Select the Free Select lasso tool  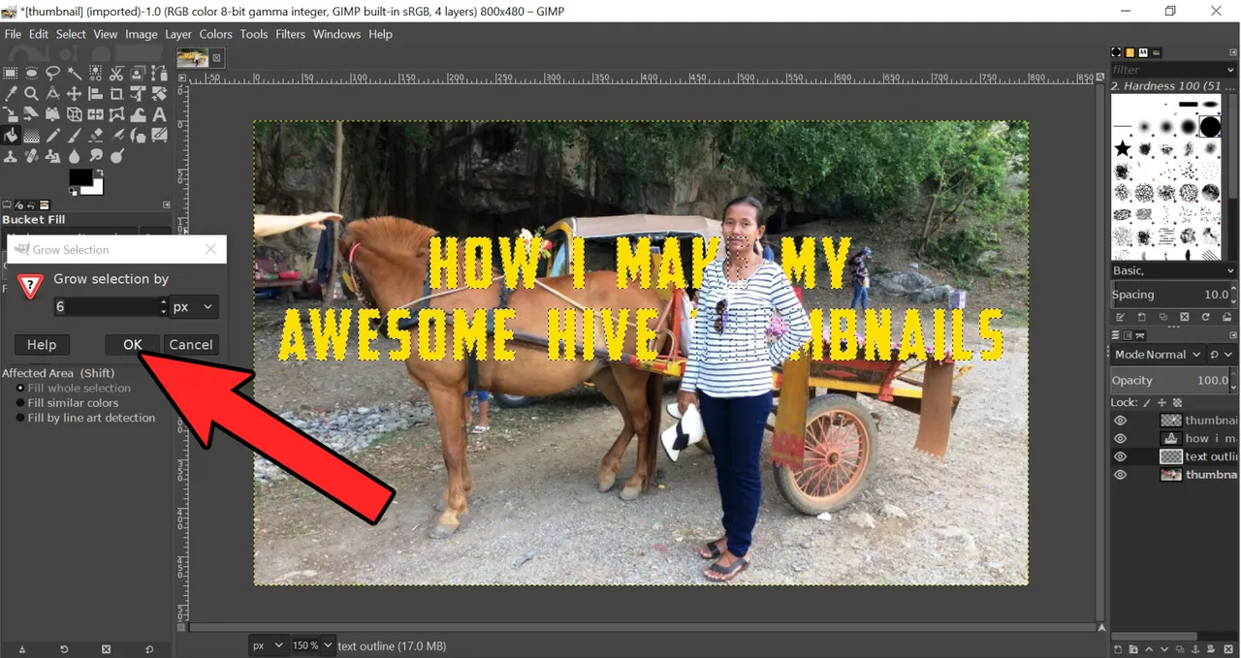tap(52, 73)
